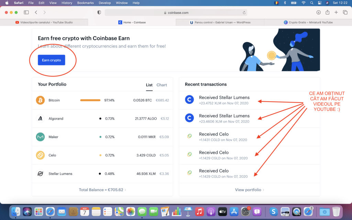Open the +23.4606 XLM Stellar Lumens transaction
352x220 pixels.
click(x=250, y=119)
